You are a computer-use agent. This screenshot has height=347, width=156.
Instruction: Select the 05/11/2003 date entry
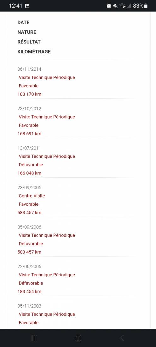(29, 306)
